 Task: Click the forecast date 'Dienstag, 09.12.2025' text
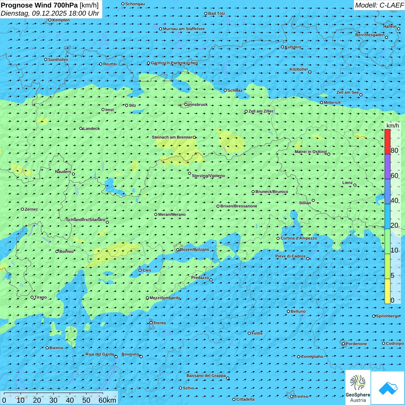[34, 14]
